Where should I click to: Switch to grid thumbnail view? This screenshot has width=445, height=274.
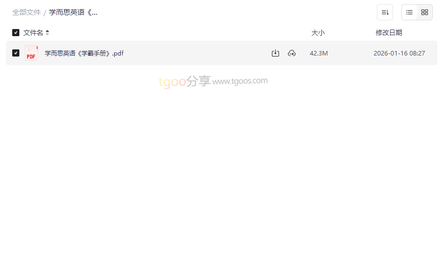[x=425, y=12]
